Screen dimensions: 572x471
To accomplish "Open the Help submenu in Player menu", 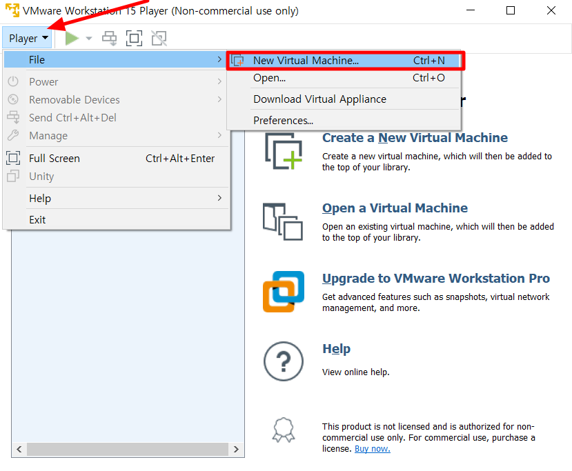I will click(115, 199).
